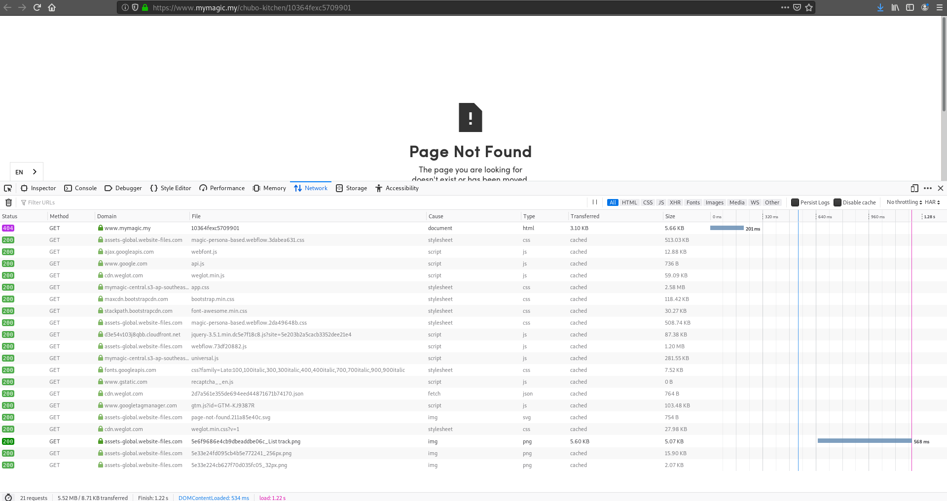Viewport: 947px width, 501px height.
Task: Open the HAR export dropdown
Action: (x=931, y=202)
